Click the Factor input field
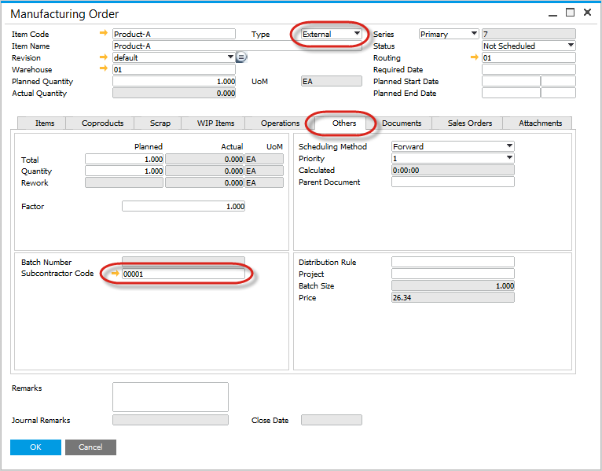 (183, 206)
